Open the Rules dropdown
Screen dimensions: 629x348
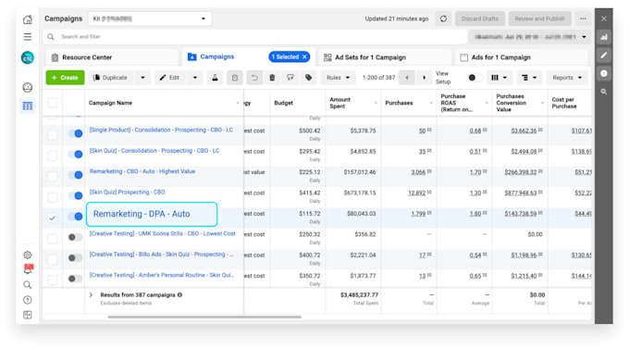tap(338, 78)
